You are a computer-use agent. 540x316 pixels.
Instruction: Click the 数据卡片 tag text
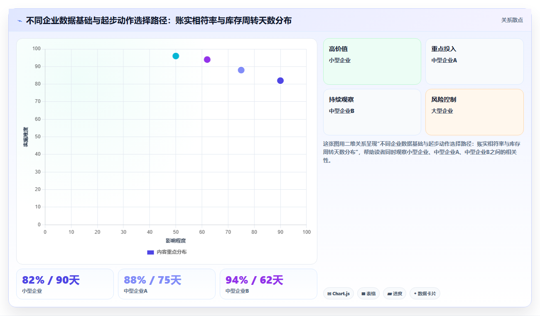(427, 294)
